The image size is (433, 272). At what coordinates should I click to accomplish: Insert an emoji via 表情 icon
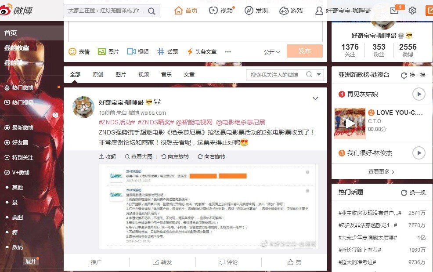(73, 51)
